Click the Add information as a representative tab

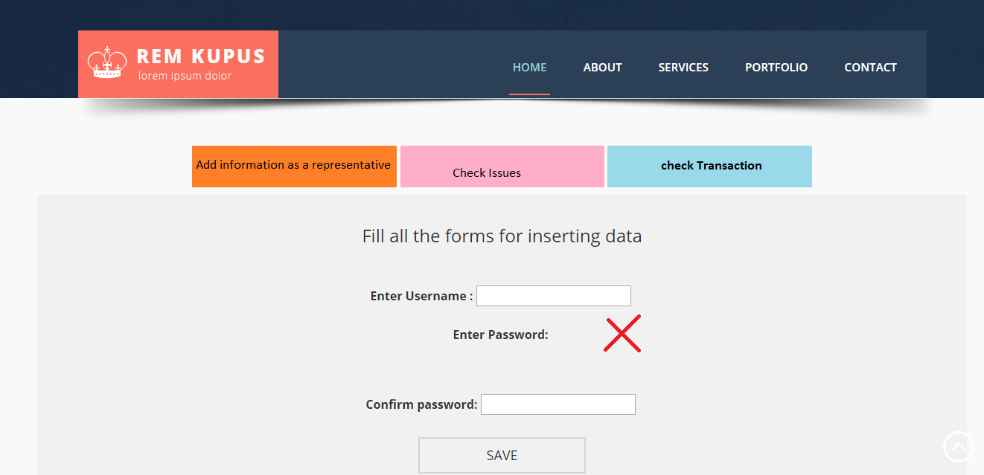(x=294, y=167)
